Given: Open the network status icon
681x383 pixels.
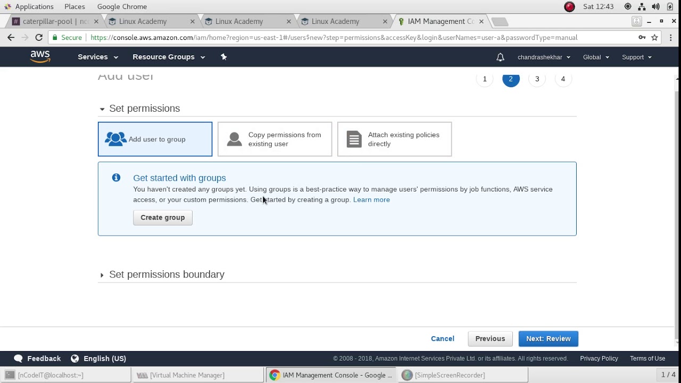Looking at the screenshot, I should coord(642,6).
